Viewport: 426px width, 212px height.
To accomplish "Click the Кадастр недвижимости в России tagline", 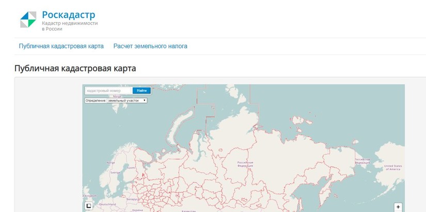I will click(70, 26).
